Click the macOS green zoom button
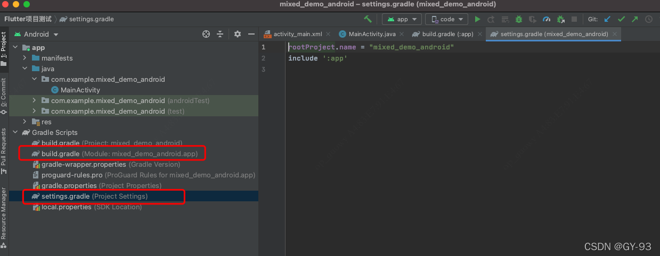Image resolution: width=660 pixels, height=256 pixels. (x=26, y=4)
